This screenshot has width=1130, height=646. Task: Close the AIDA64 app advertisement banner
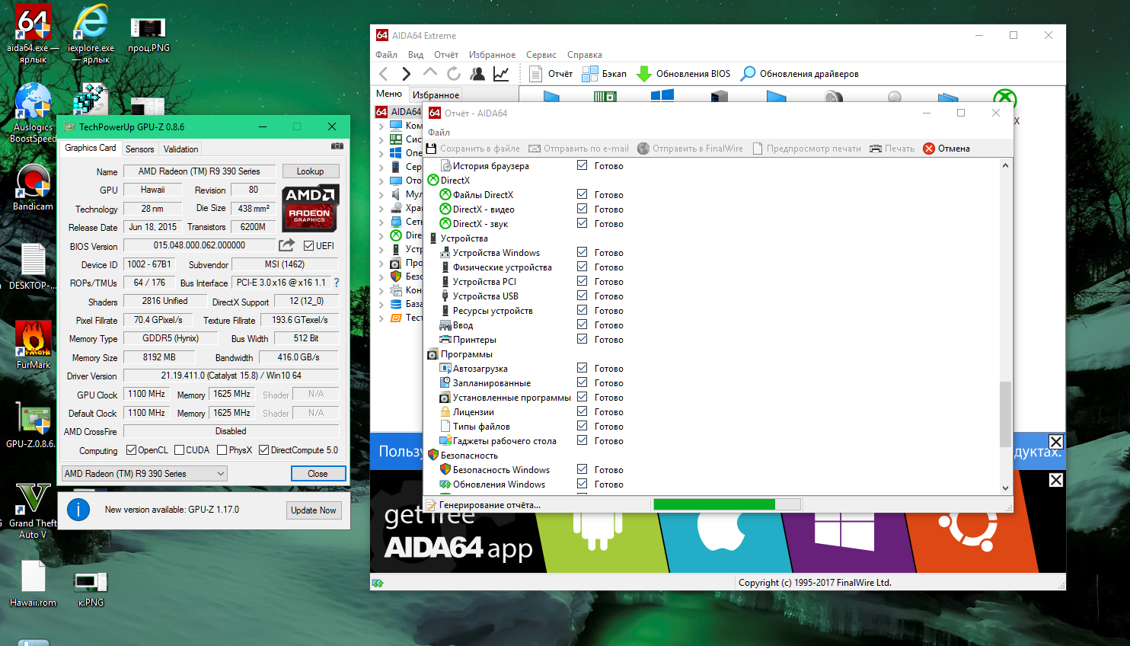(1055, 480)
